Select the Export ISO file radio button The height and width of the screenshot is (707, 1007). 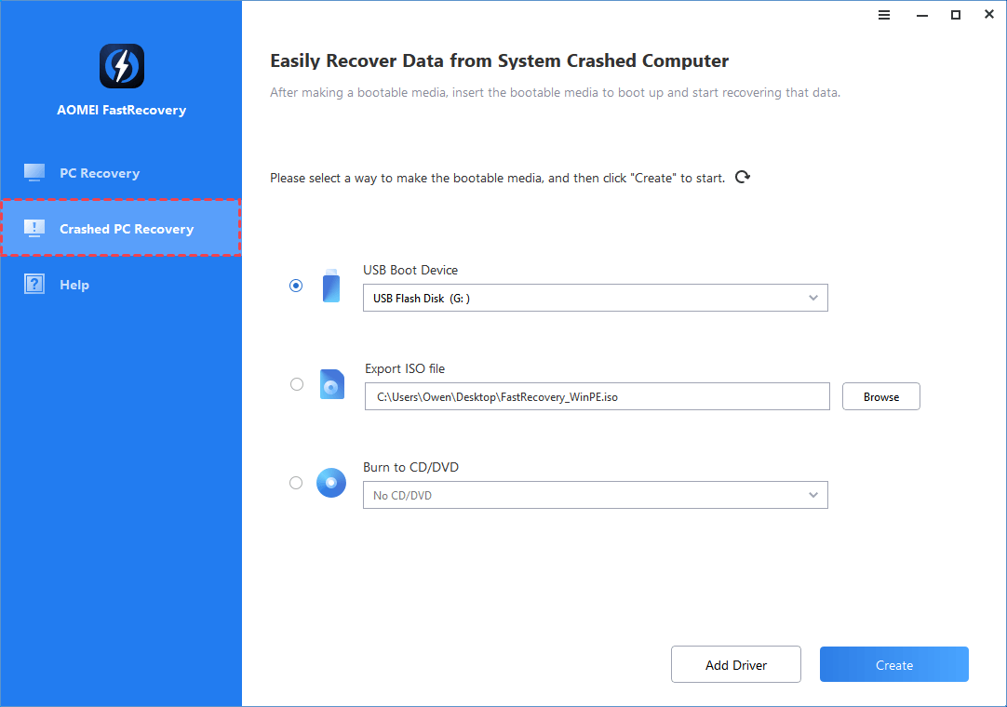(296, 384)
